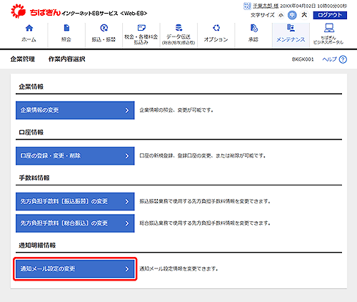This screenshot has height=302, width=357.
Task: Set font size to 小
Action: [x=281, y=15]
